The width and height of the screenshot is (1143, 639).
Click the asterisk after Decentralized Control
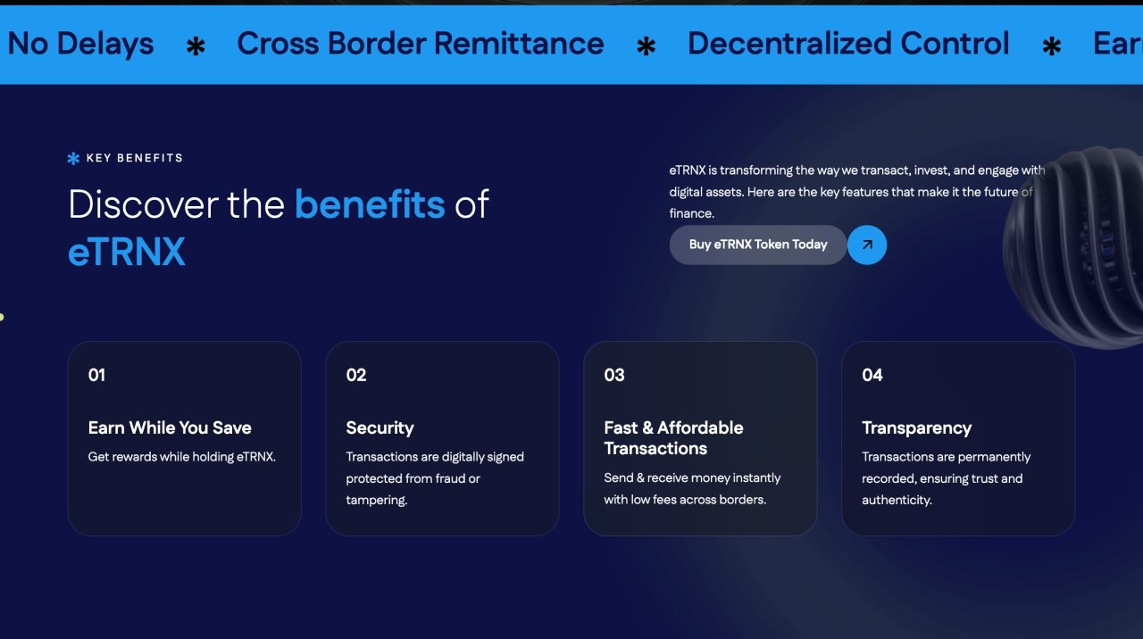pyautogui.click(x=1052, y=46)
